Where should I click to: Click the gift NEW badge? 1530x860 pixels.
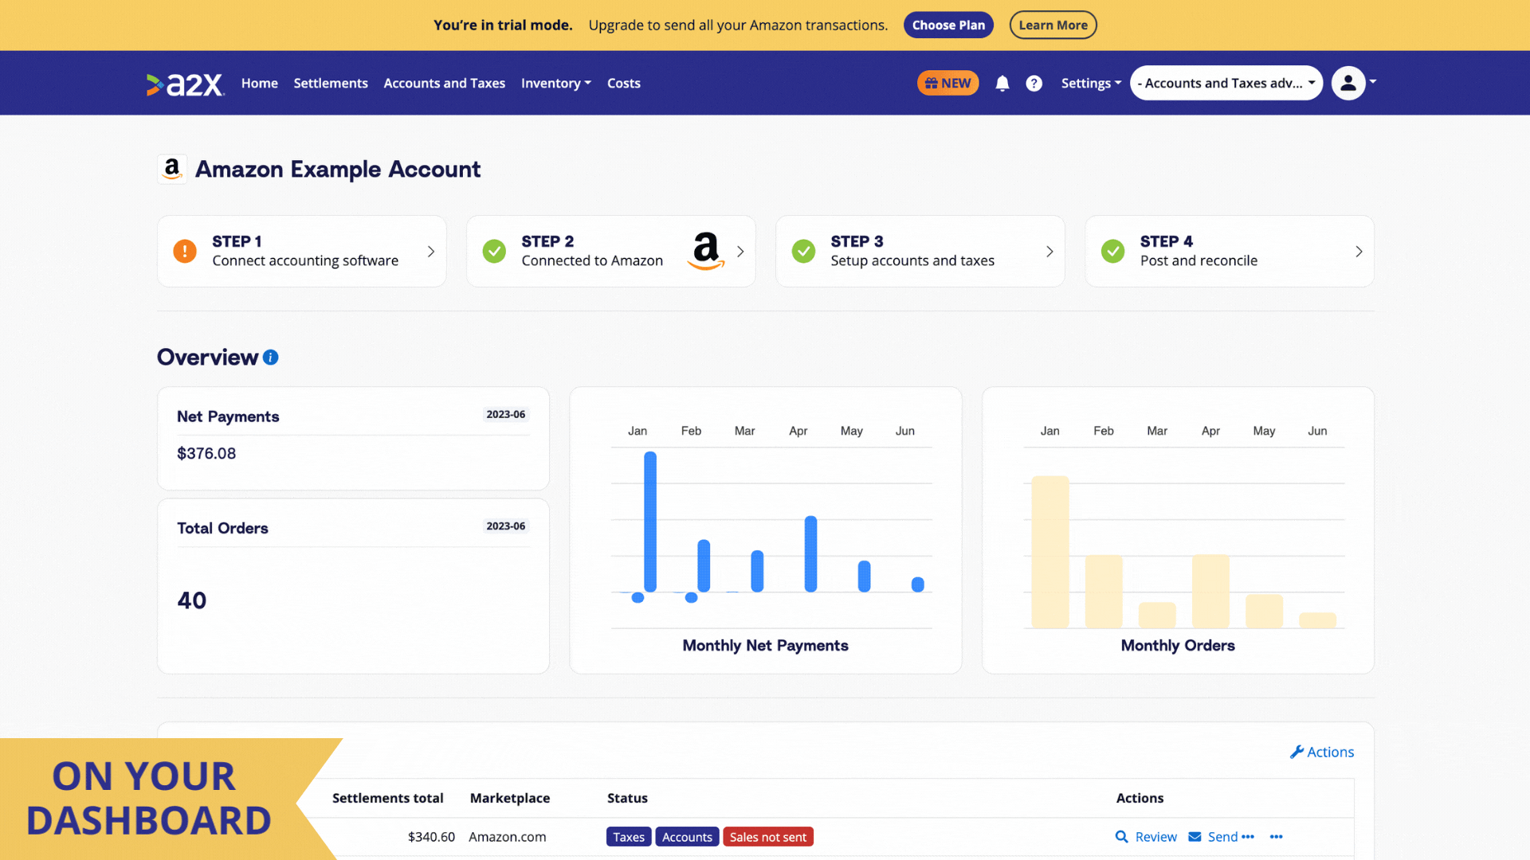947,84
